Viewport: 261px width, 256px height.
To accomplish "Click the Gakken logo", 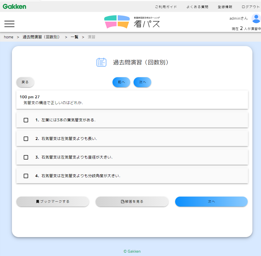I will click(x=14, y=6).
